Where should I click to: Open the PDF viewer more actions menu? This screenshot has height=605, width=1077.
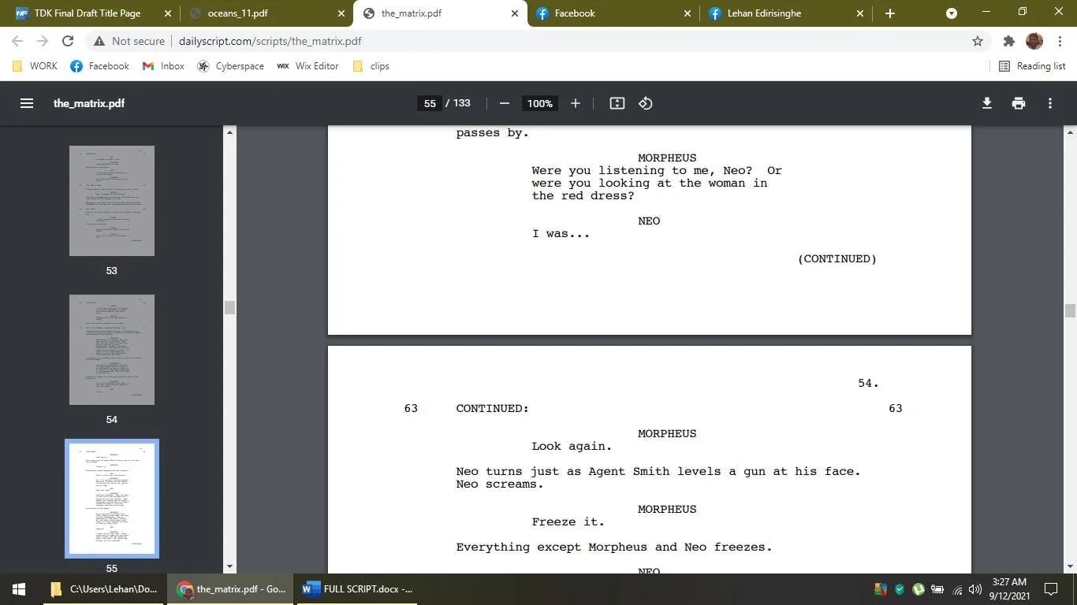(1050, 103)
